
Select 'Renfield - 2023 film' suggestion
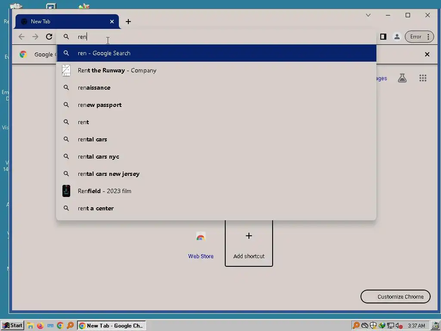[216, 191]
